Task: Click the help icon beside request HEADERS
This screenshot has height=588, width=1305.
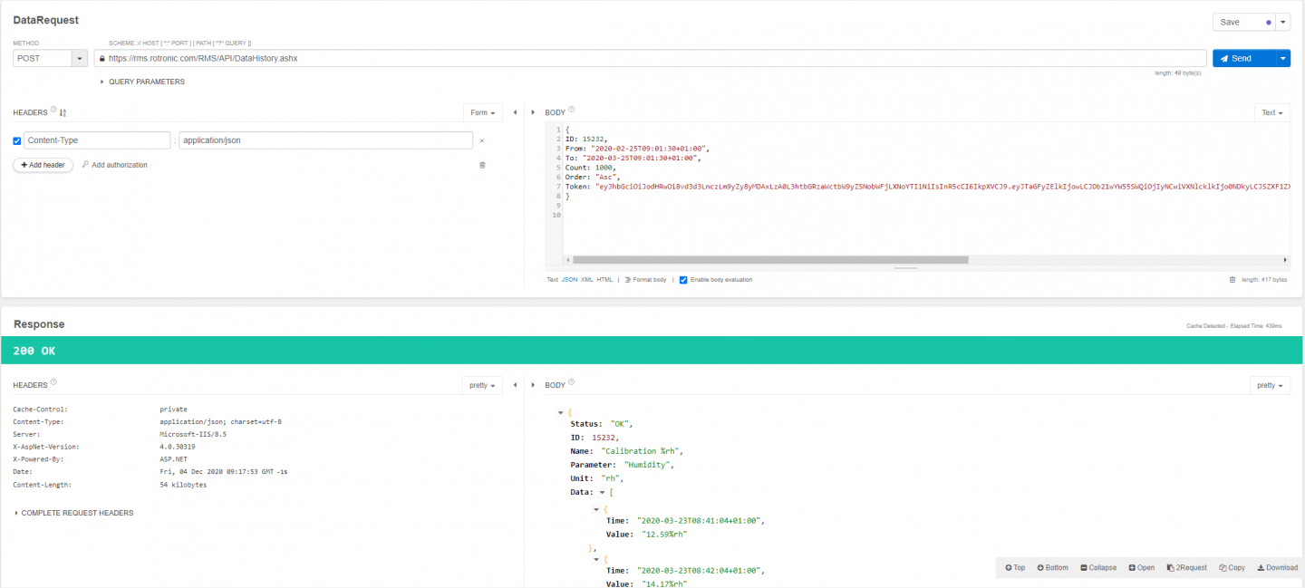Action: coord(53,111)
